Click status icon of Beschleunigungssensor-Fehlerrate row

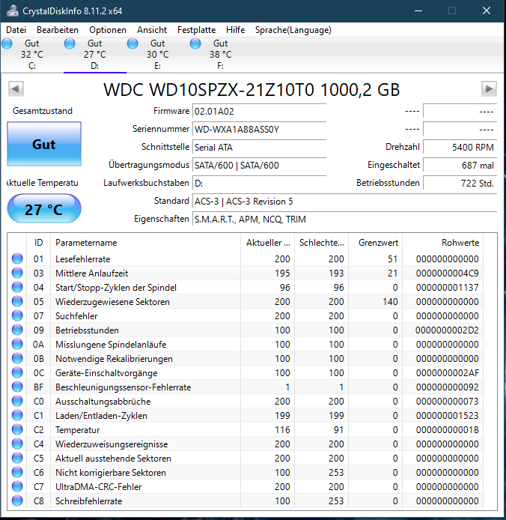point(17,387)
